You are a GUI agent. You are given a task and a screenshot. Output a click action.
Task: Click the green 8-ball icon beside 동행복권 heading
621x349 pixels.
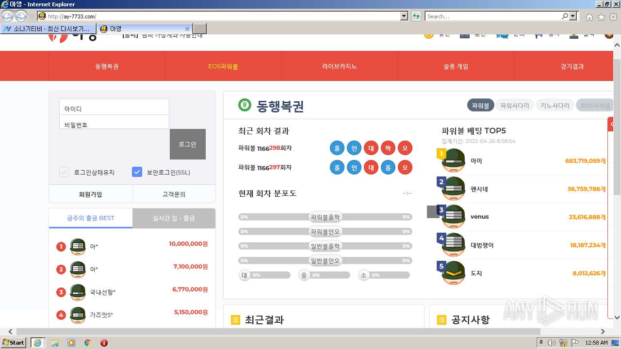pos(245,105)
